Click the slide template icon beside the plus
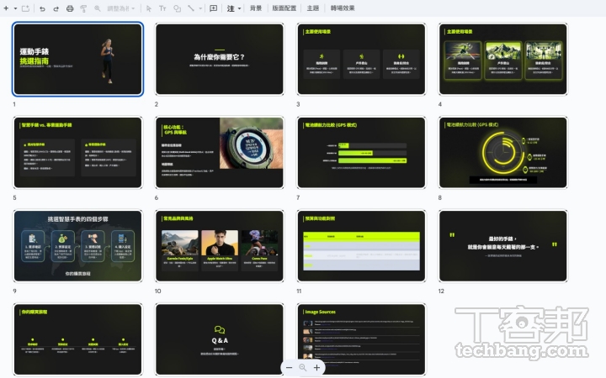Image resolution: width=606 pixels, height=378 pixels. pyautogui.click(x=25, y=8)
